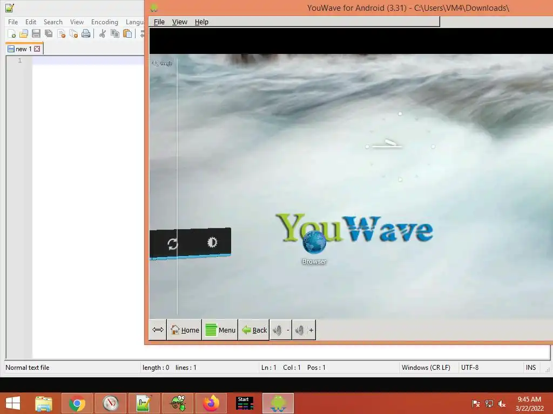This screenshot has width=553, height=414.
Task: Click the Home button in YouWave
Action: pos(185,330)
